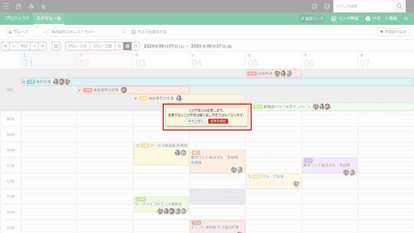Click avatar on 業務要件の定義 event
Viewport: 414px width, 233px height.
[124, 90]
